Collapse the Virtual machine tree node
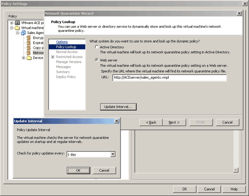The width and height of the screenshot is (249, 196). (11, 28)
